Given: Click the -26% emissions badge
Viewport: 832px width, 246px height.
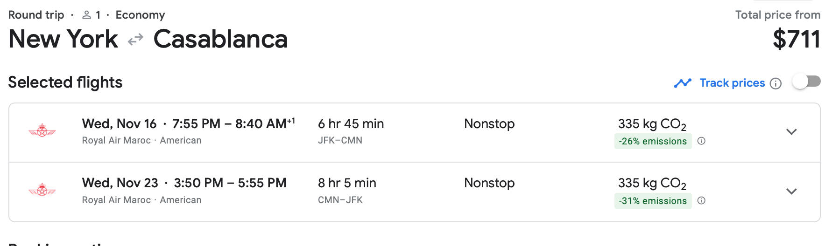Looking at the screenshot, I should tap(653, 141).
